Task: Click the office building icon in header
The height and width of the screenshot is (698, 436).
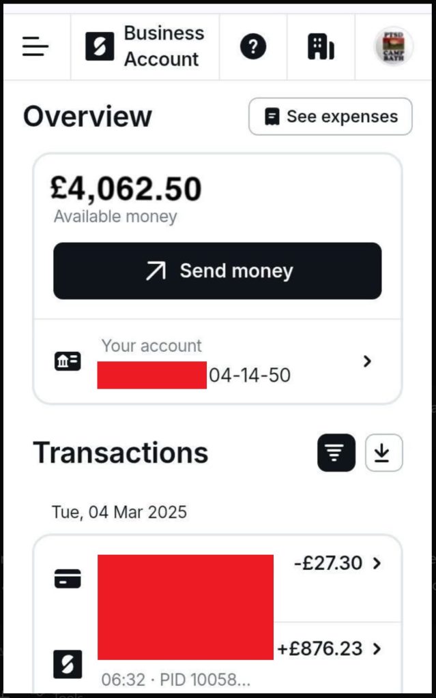Action: click(x=321, y=46)
